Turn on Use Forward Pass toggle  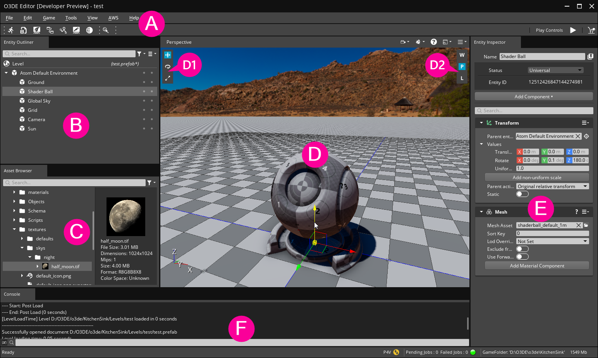click(522, 257)
